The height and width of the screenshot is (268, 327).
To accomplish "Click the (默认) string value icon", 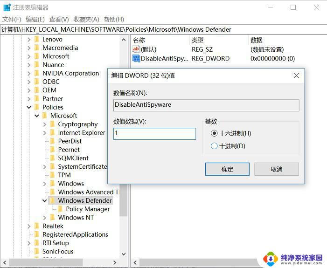I will tap(136, 49).
